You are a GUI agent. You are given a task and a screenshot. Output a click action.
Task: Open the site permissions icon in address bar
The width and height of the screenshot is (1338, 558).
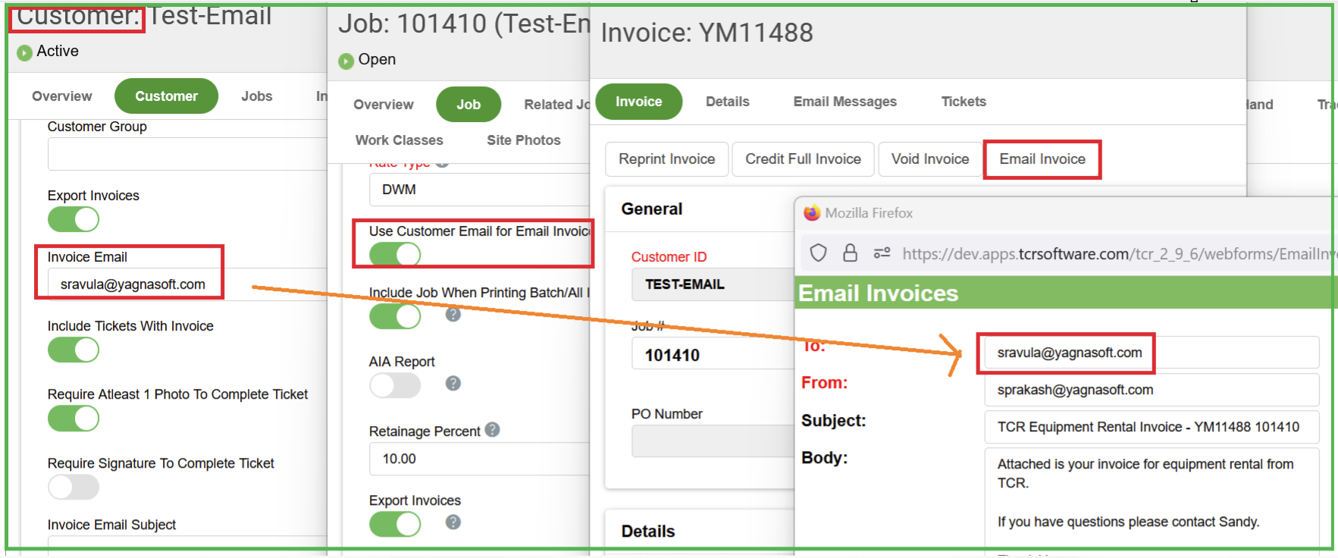tap(882, 253)
